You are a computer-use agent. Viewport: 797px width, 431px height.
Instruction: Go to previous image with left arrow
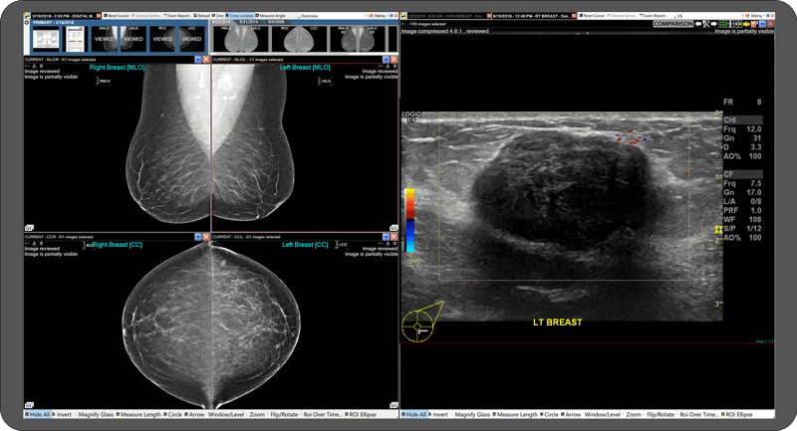(x=698, y=24)
